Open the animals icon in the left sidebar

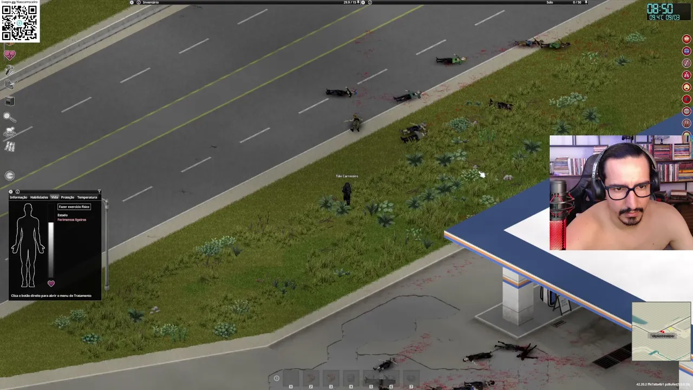pos(10,132)
